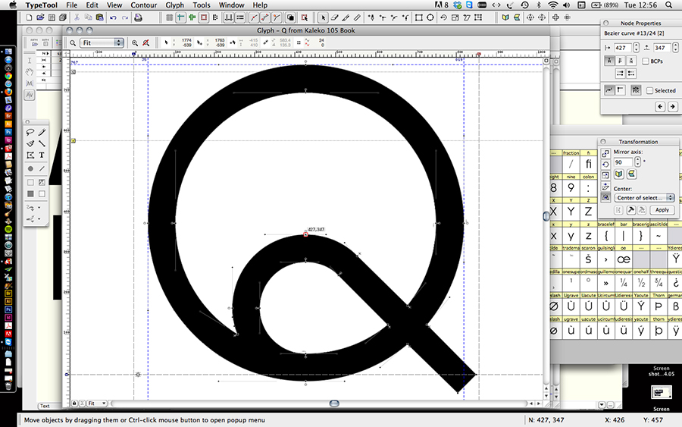Select the Text tool in floating palette
The height and width of the screenshot is (427, 682).
(42, 155)
